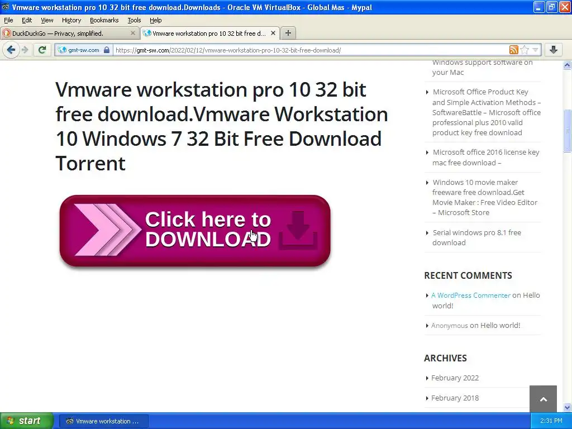Open a new tab with the plus button
The width and height of the screenshot is (572, 429).
point(288,33)
